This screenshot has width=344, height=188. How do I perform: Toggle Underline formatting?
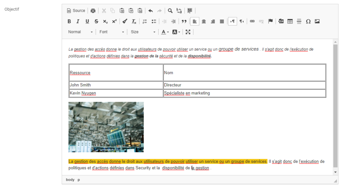(87, 21)
